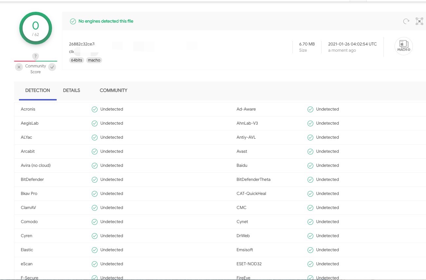This screenshot has width=426, height=280.
Task: Click the CAT-QuickHeal undetected check icon
Action: pos(310,194)
